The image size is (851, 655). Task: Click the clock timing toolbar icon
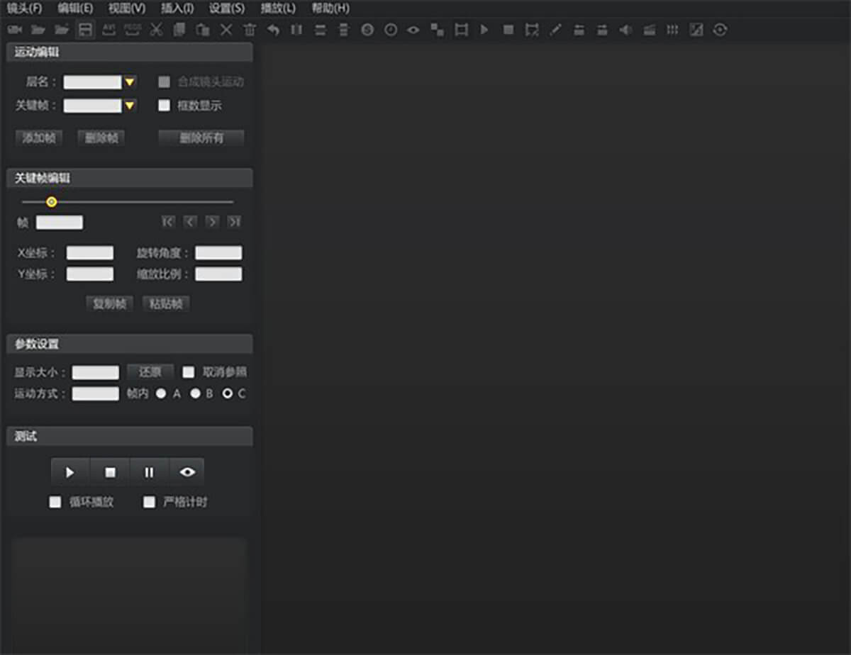pyautogui.click(x=391, y=30)
